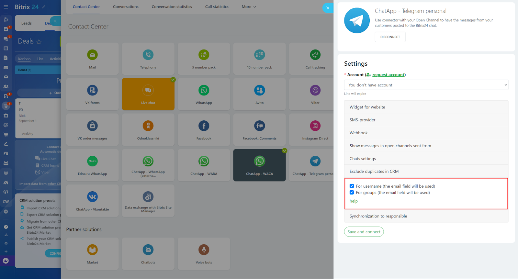518x279 pixels.
Task: Select the Leads tab in background
Action: tap(27, 23)
